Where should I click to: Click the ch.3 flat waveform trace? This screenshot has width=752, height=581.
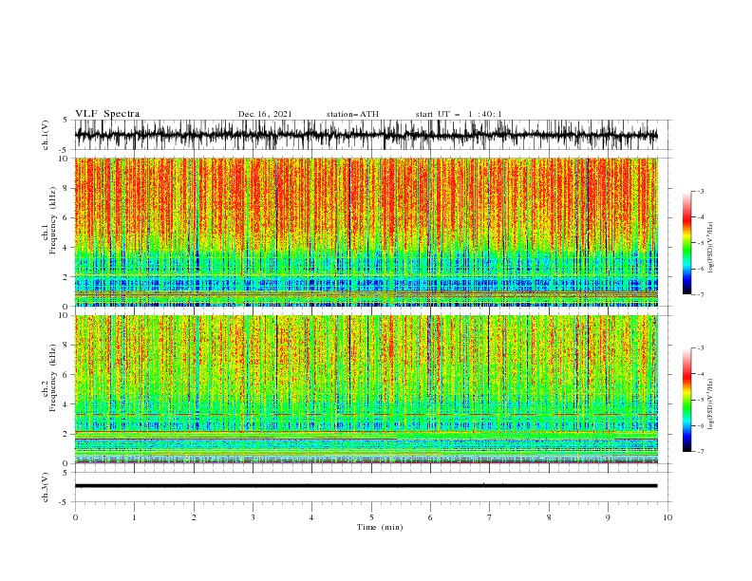tap(366, 486)
